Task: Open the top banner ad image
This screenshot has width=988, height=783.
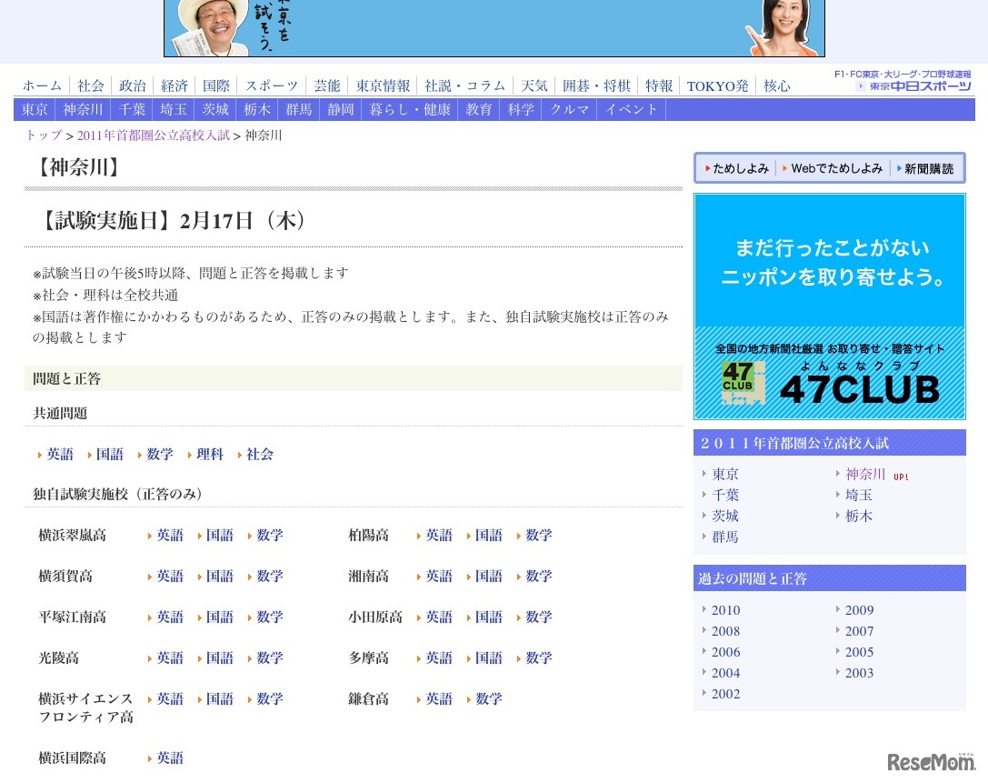Action: tap(494, 28)
